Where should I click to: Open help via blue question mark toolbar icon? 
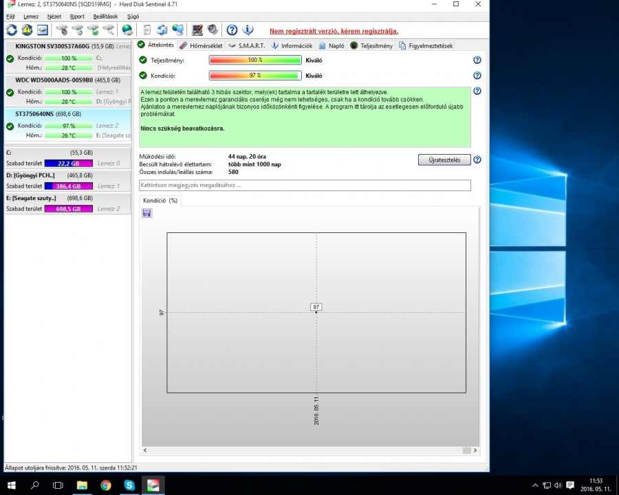tap(232, 30)
